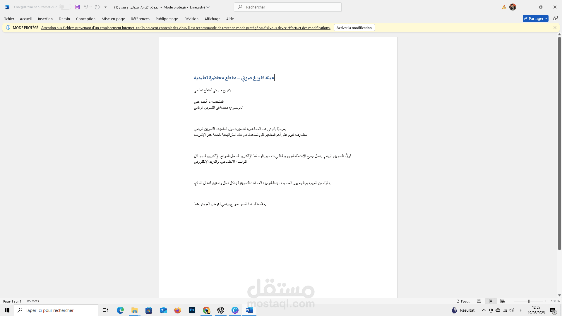Switch to the Insertion tab
Image resolution: width=562 pixels, height=316 pixels.
pos(45,19)
